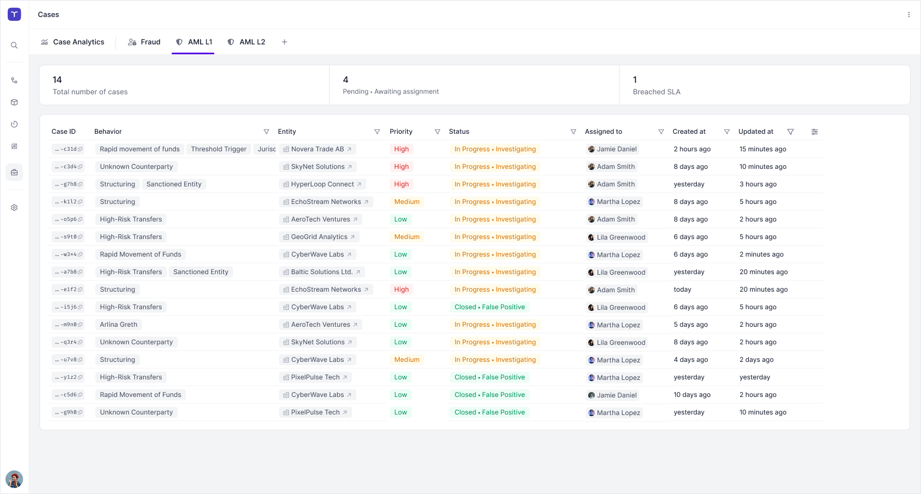Open the Updated at column filter
The width and height of the screenshot is (921, 494).
(791, 132)
